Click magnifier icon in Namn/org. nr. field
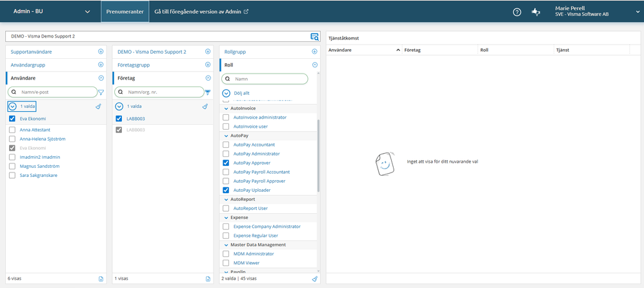Image resolution: width=644 pixels, height=288 pixels. [x=121, y=92]
